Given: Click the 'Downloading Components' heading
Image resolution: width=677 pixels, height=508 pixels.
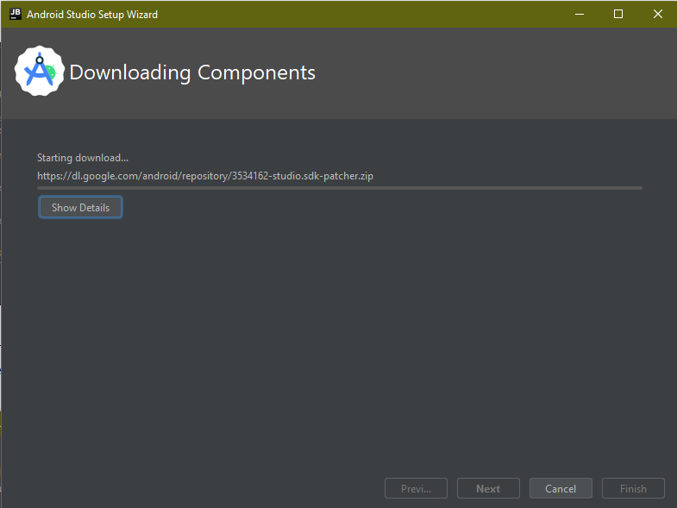Looking at the screenshot, I should [x=192, y=72].
